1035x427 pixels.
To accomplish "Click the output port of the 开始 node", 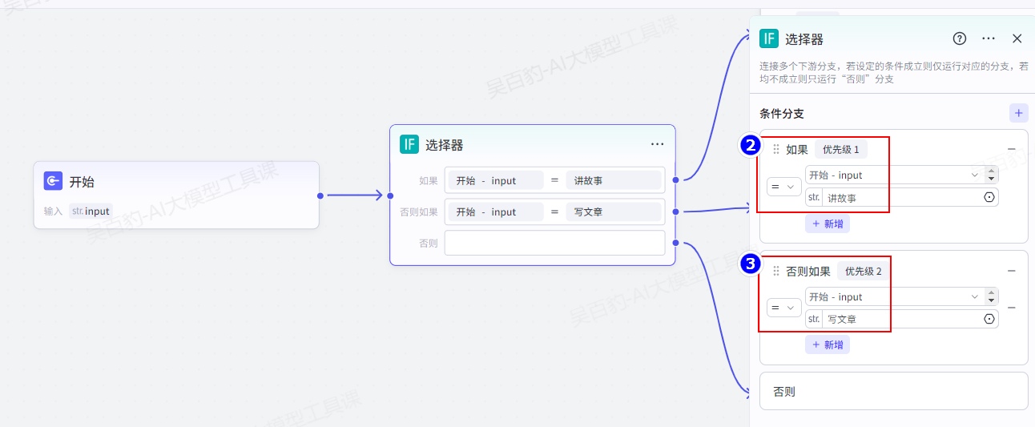I will coord(320,195).
